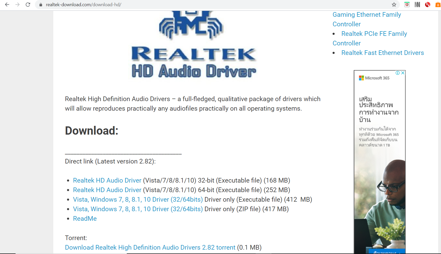
Task: Open the black N extension icon
Action: pyautogui.click(x=417, y=5)
